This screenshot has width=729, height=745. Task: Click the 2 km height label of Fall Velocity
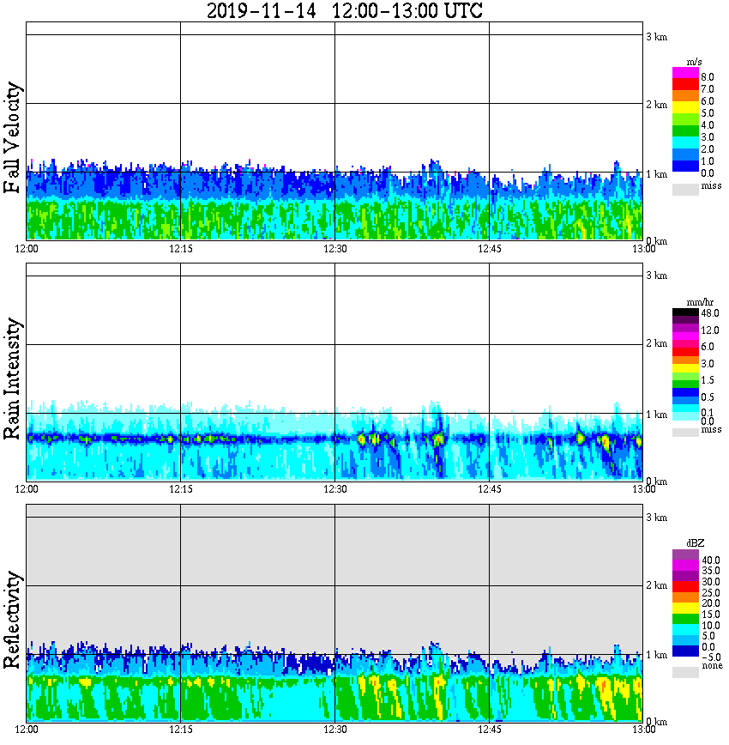656,105
